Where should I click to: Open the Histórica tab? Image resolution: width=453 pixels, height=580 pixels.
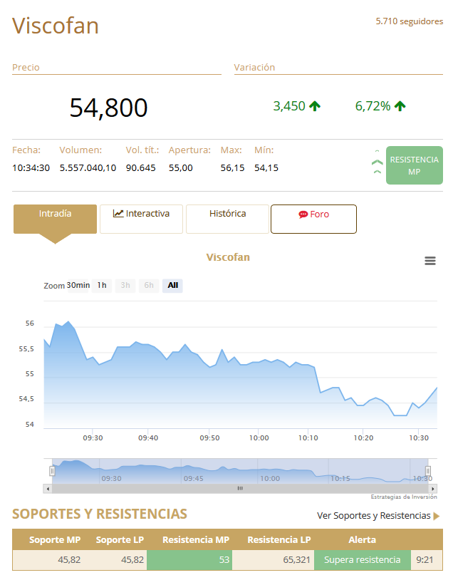tap(227, 214)
